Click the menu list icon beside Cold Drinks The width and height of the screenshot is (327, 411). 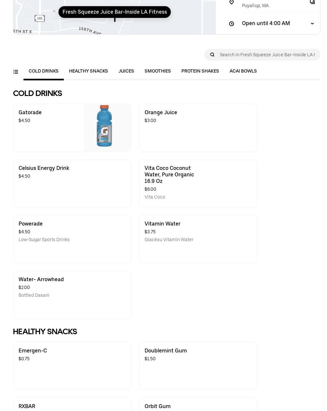pos(16,72)
